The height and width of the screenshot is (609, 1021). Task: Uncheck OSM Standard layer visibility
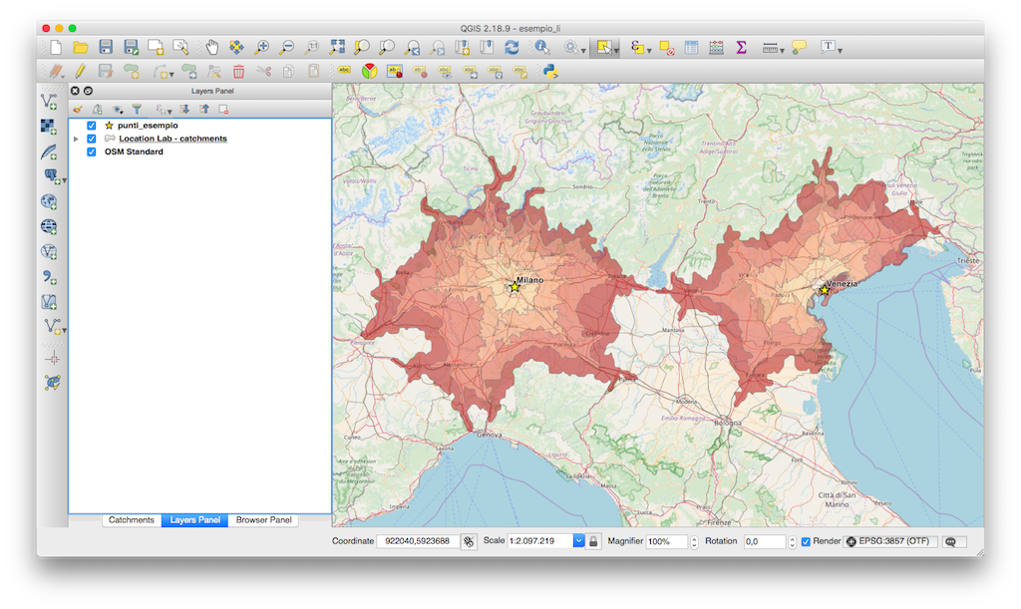[91, 152]
